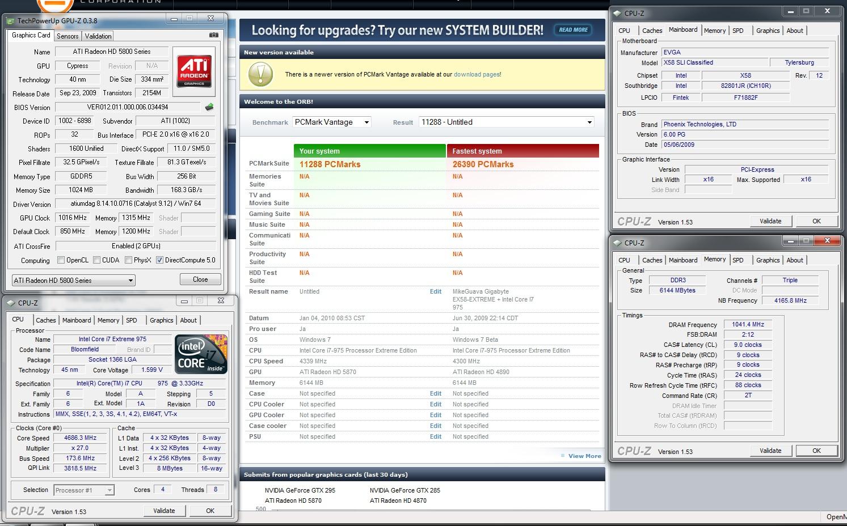Click the GPU Clock 1016 MHz field
The image size is (847, 526).
point(73,218)
